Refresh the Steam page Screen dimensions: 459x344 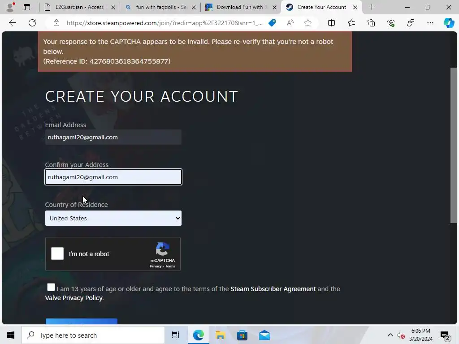coord(32,23)
